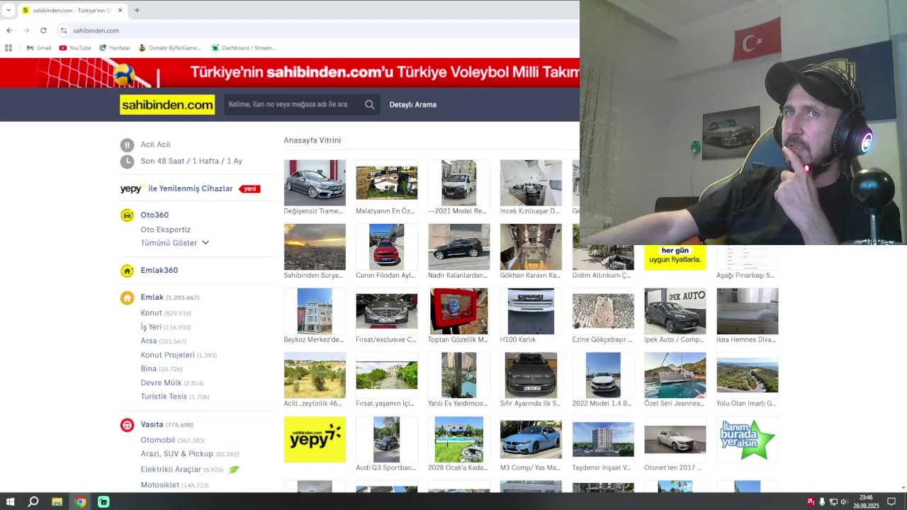Click the volleyball national team banner
This screenshot has width=907, height=510.
290,73
